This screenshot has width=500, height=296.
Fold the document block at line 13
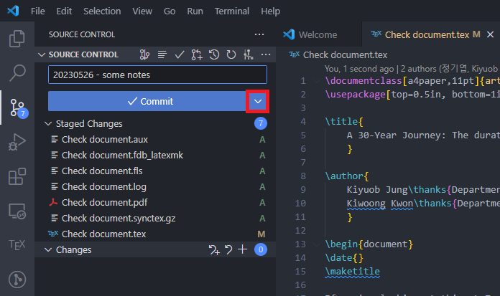click(x=317, y=244)
